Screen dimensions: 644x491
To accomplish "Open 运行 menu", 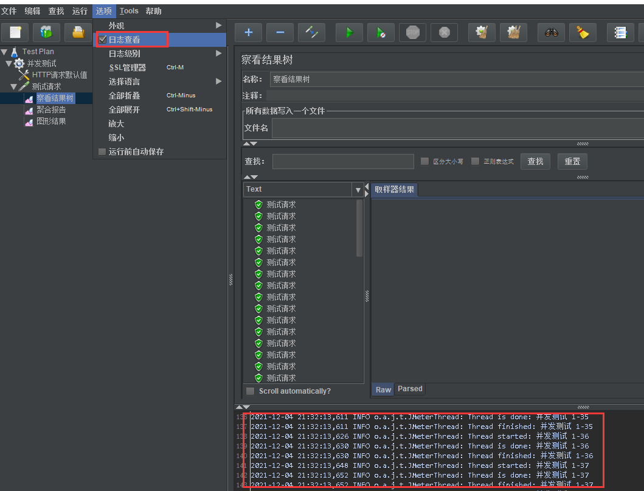I will (x=80, y=11).
